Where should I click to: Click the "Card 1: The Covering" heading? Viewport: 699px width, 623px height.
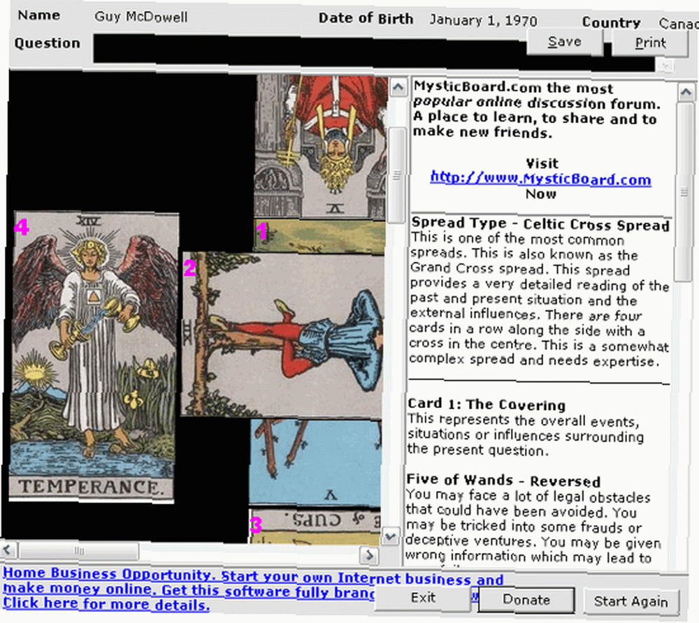(487, 404)
